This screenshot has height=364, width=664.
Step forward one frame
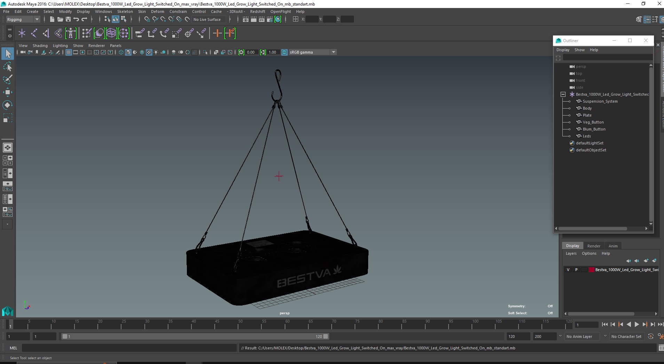[x=653, y=324]
